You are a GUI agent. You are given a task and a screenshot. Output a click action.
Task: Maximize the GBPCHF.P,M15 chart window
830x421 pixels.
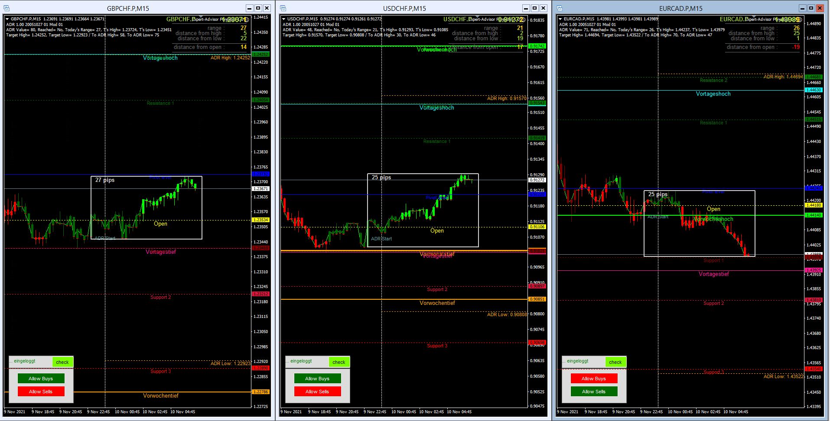(258, 8)
